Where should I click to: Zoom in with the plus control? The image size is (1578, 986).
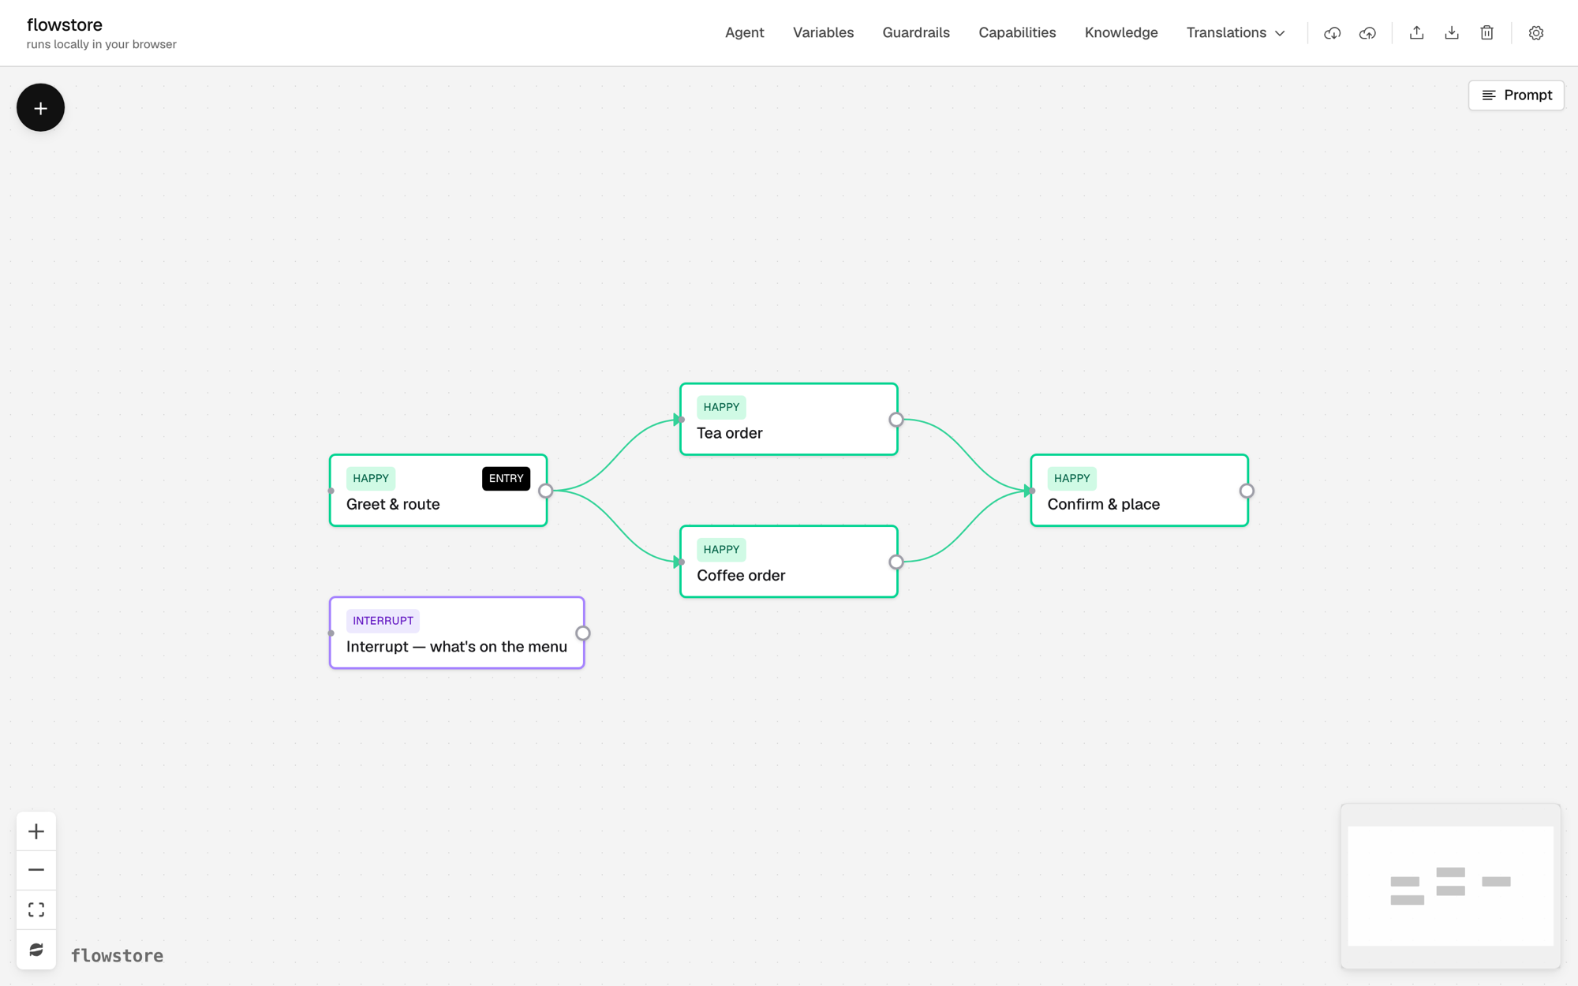click(36, 831)
